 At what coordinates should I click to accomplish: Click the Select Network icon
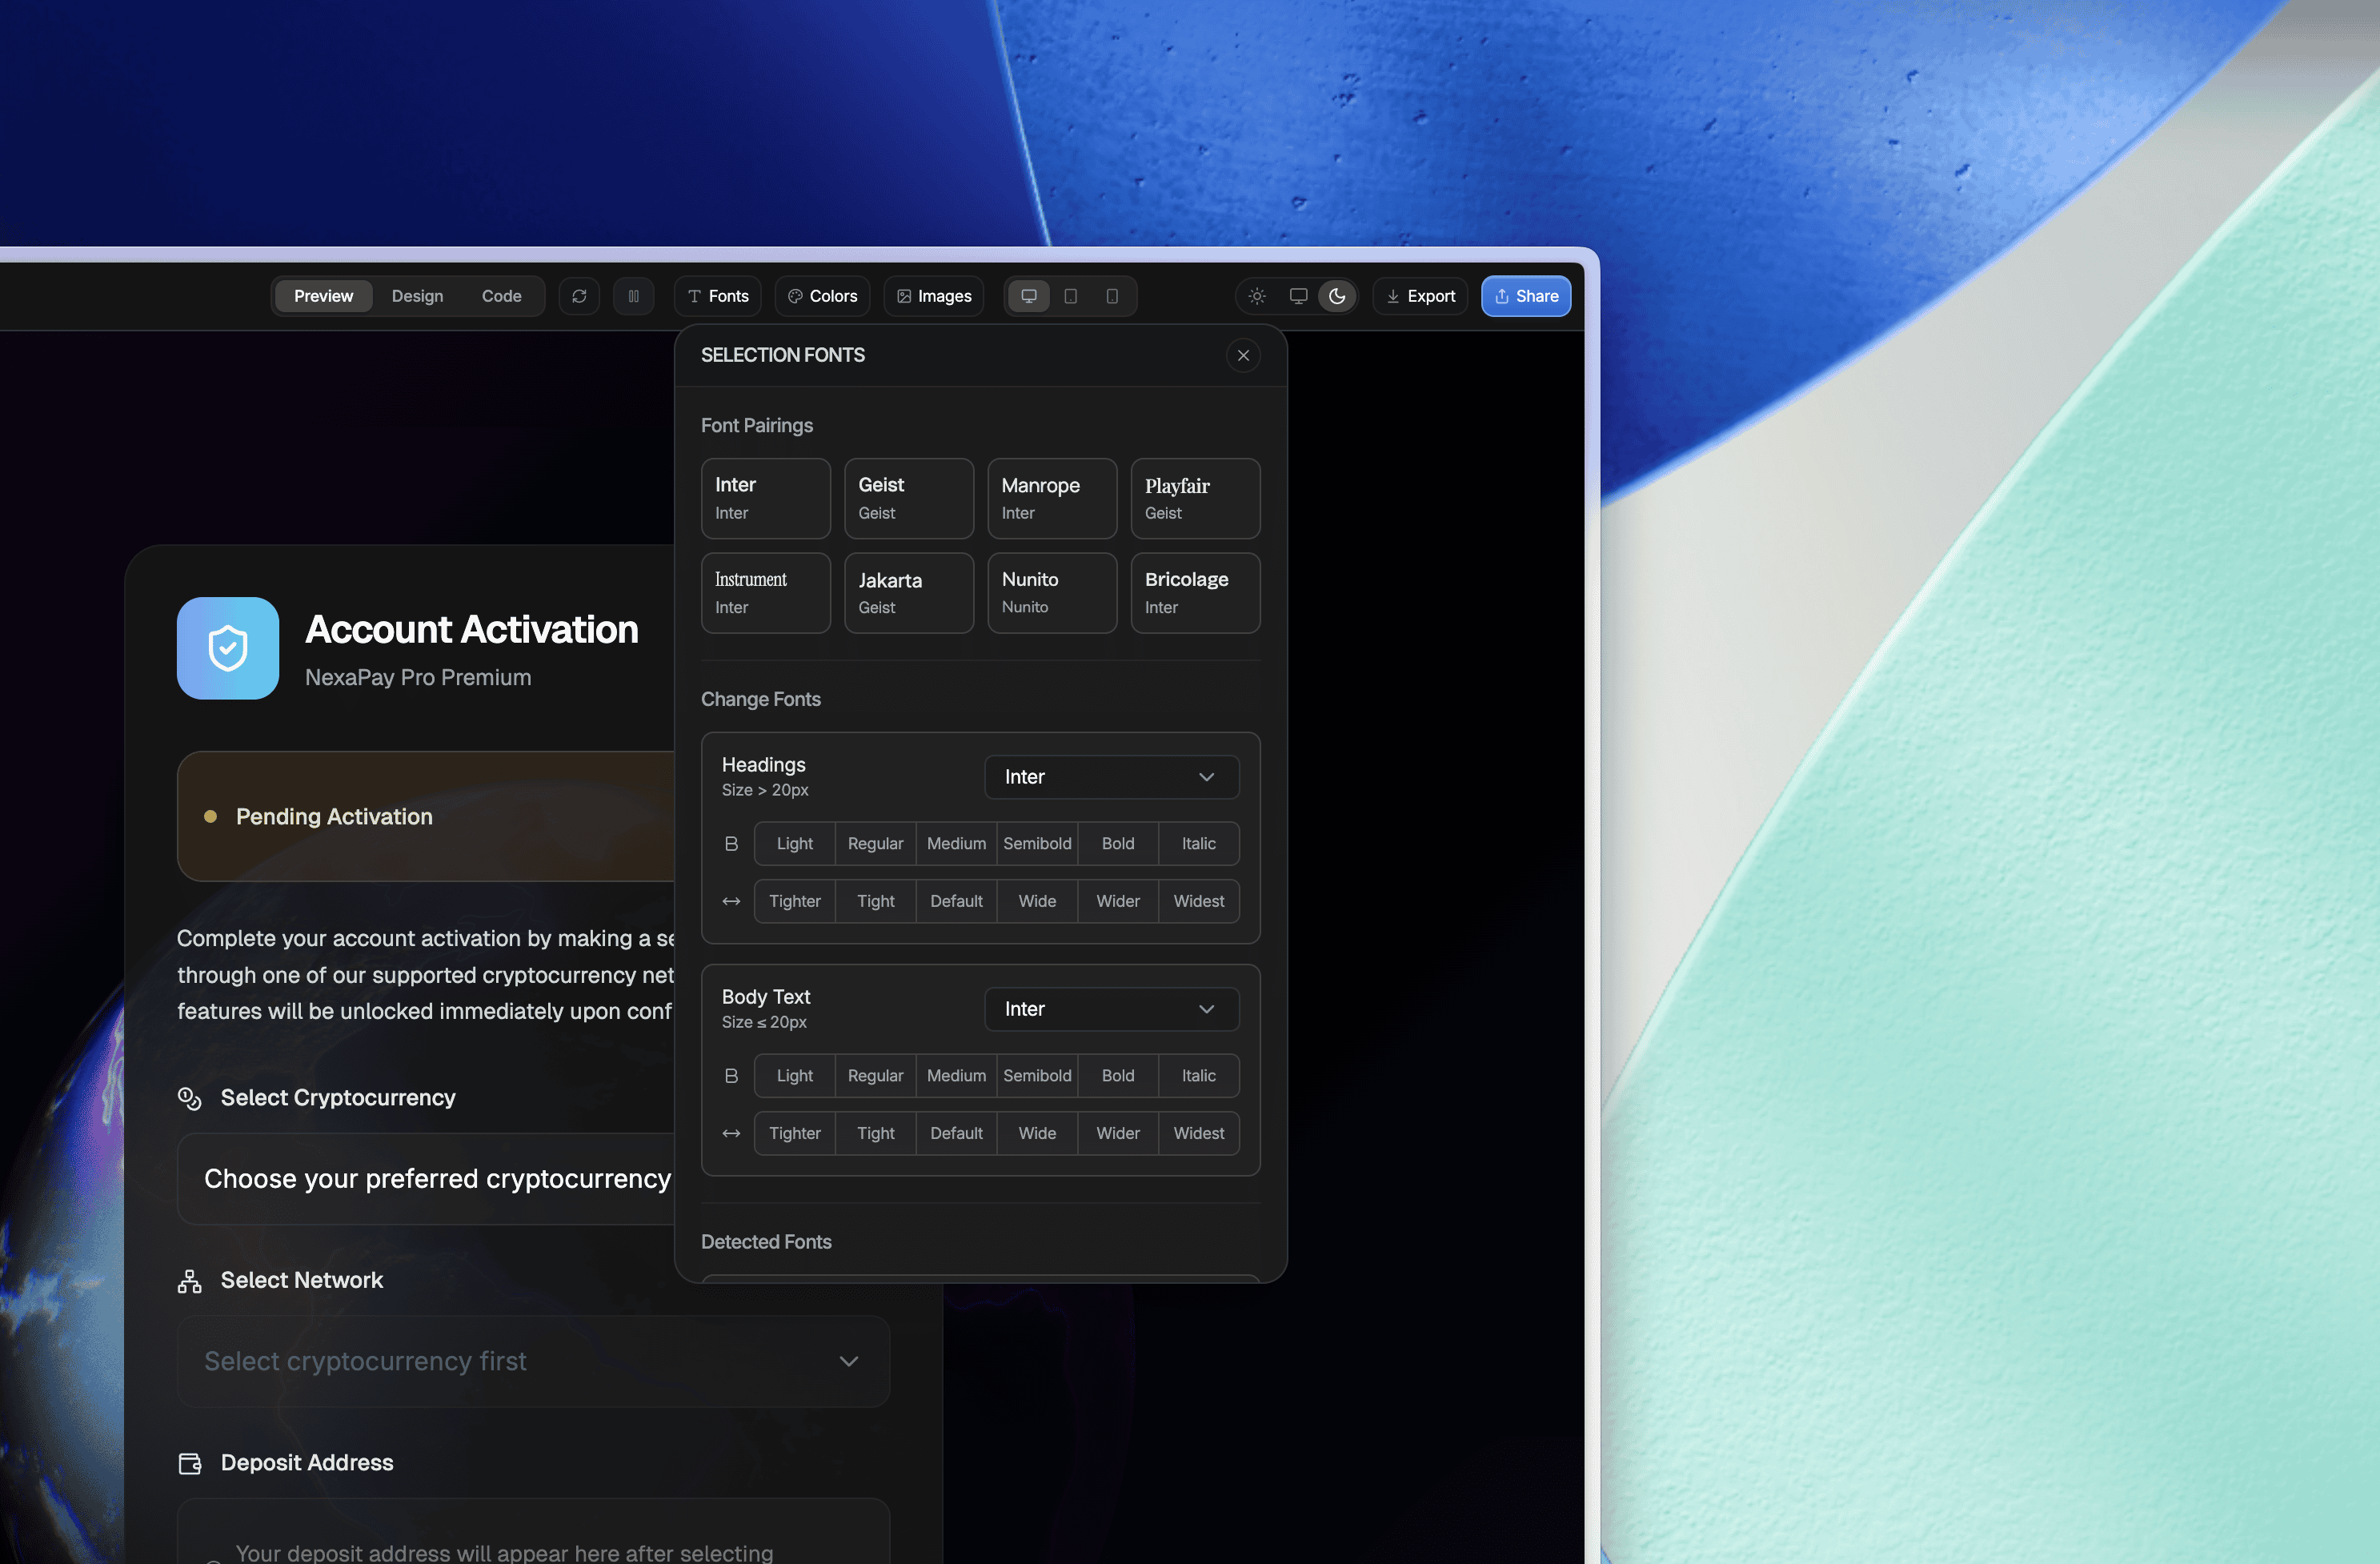[189, 1281]
